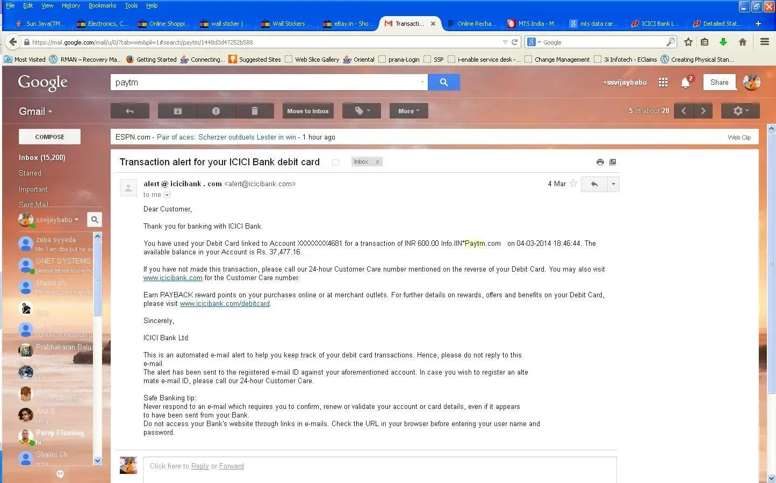
Task: Bookmark this page with the star
Action: 688,42
